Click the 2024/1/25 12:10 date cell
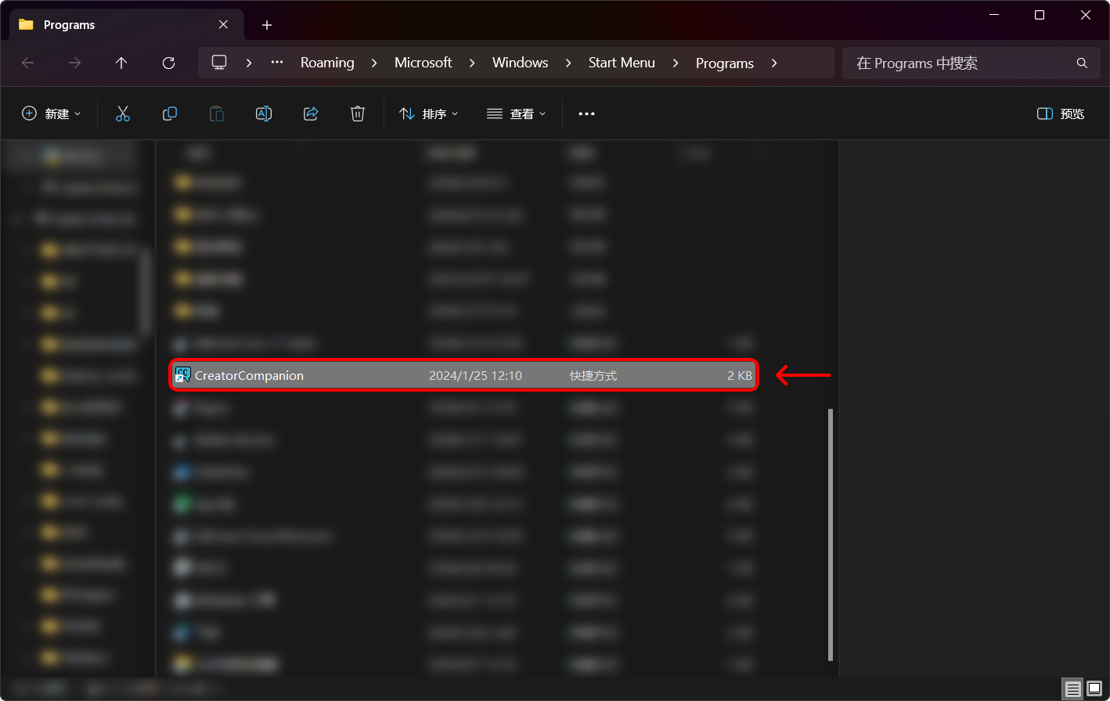The height and width of the screenshot is (701, 1110). pos(475,376)
